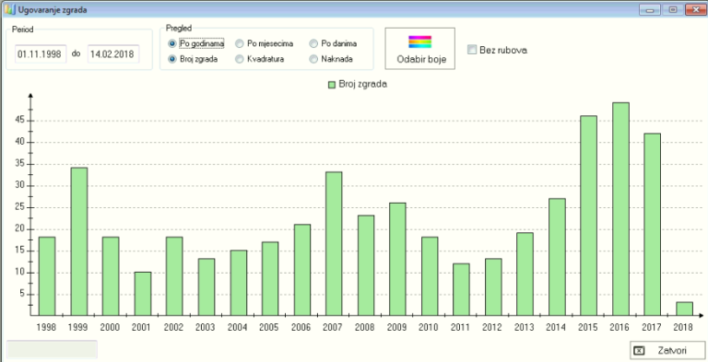Click the Pregled group label

coord(178,29)
